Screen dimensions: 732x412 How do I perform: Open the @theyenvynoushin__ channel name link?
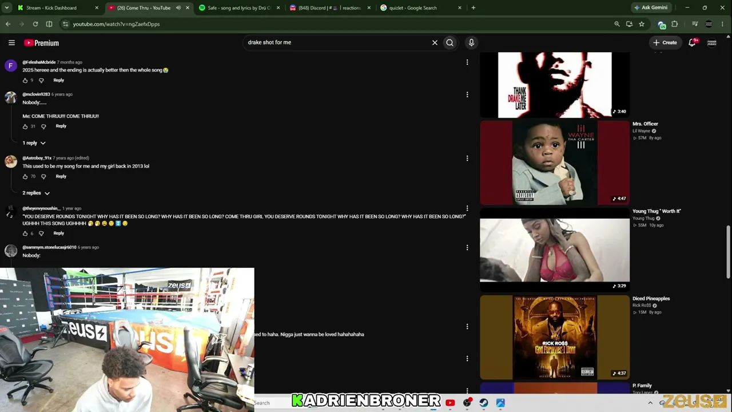[x=41, y=208]
